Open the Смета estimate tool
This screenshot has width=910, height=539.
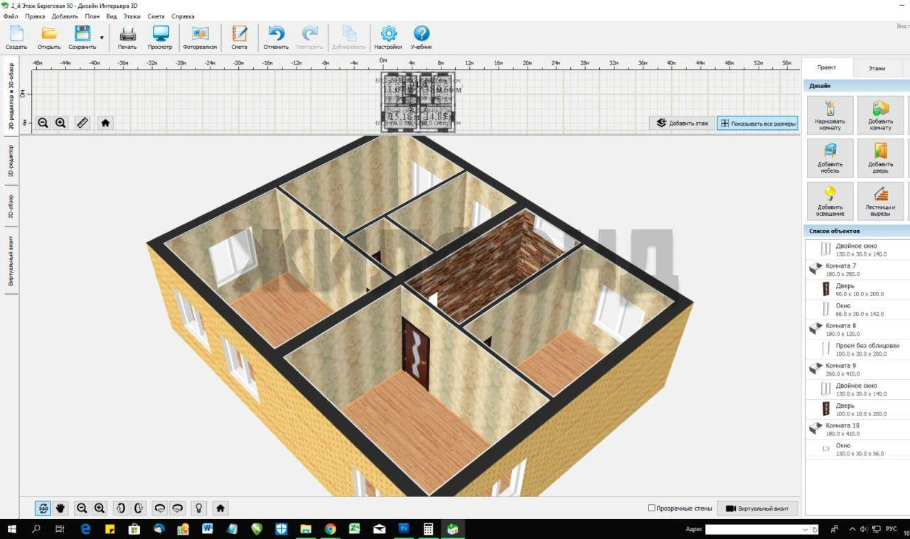pyautogui.click(x=240, y=37)
